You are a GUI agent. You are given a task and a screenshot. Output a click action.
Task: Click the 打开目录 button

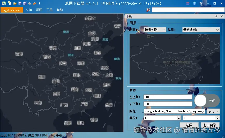click(210, 125)
